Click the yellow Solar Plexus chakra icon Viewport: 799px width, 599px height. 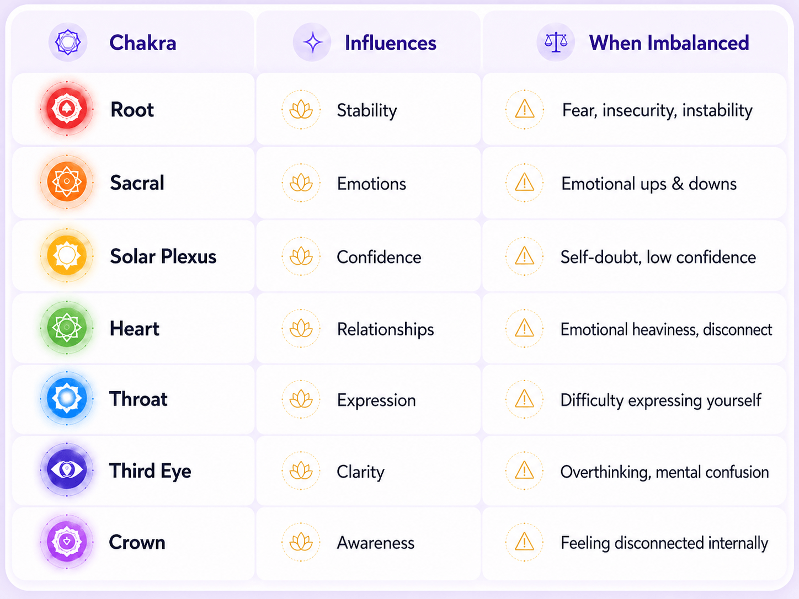(67, 255)
